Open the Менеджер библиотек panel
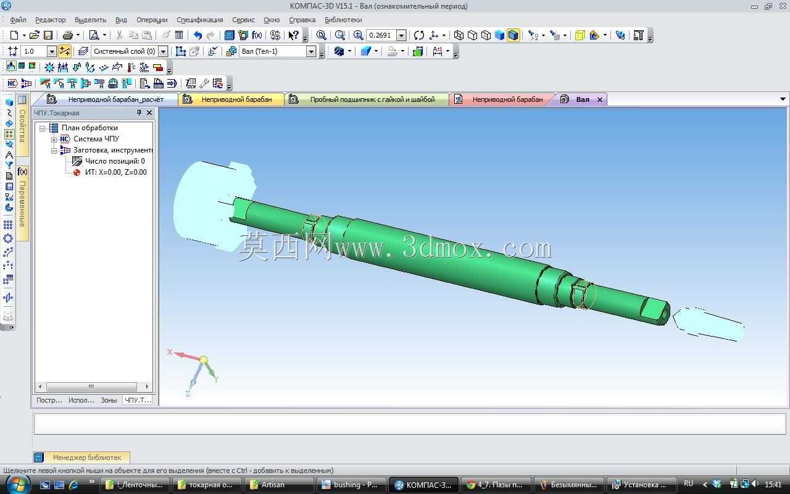 coord(81,458)
